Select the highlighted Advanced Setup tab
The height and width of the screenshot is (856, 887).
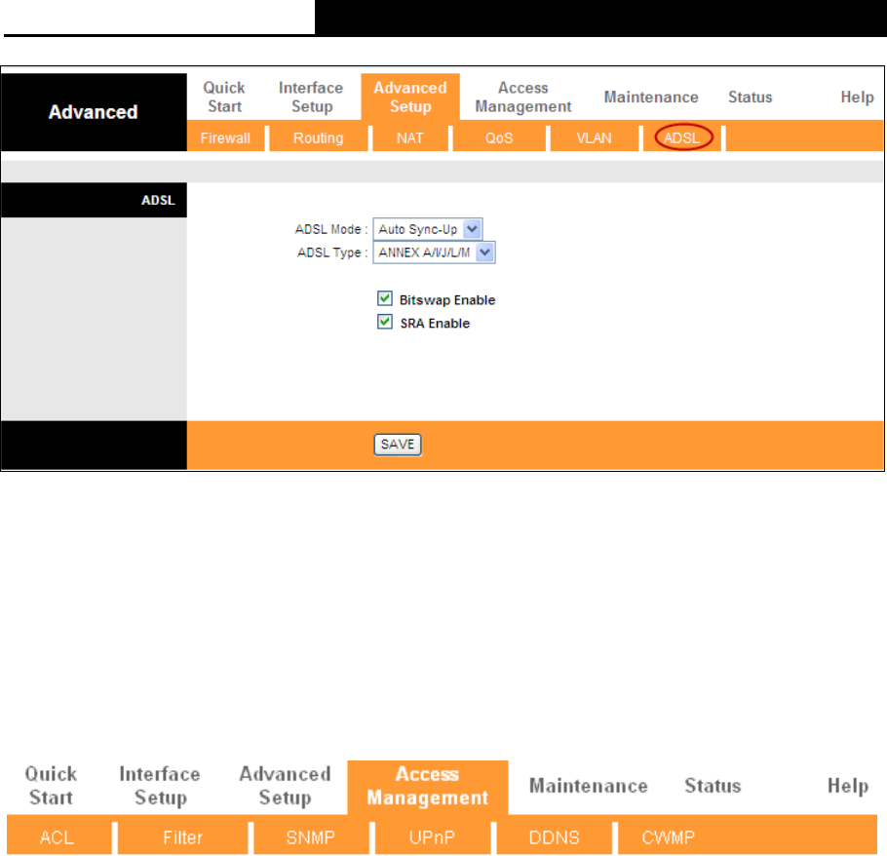410,97
